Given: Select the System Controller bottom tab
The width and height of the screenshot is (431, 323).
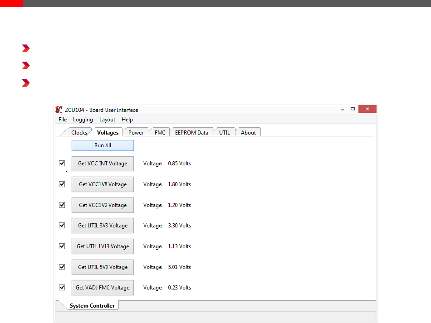Looking at the screenshot, I should 92,306.
